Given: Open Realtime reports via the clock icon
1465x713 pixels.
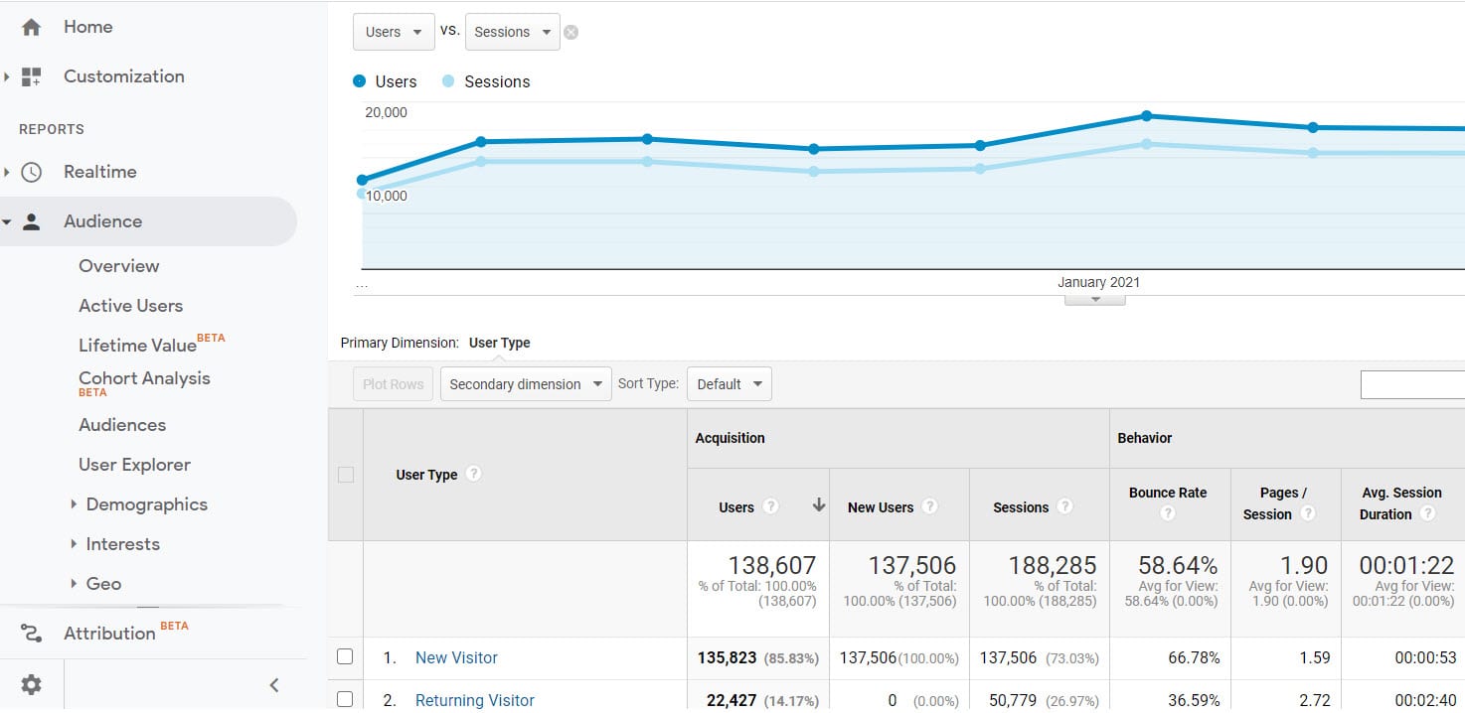Looking at the screenshot, I should [x=29, y=171].
